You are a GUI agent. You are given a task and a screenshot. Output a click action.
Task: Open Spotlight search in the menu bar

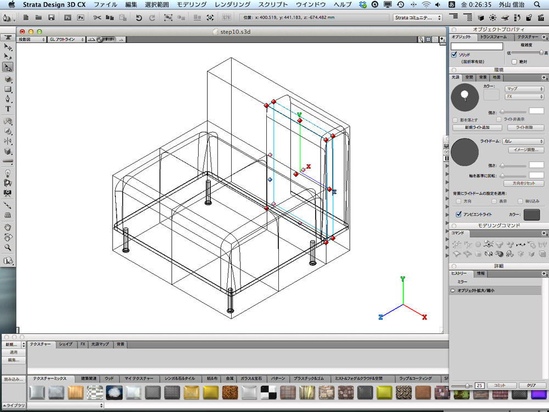tap(537, 4)
